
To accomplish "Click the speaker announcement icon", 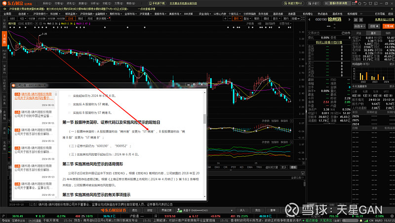I will coord(4,9).
